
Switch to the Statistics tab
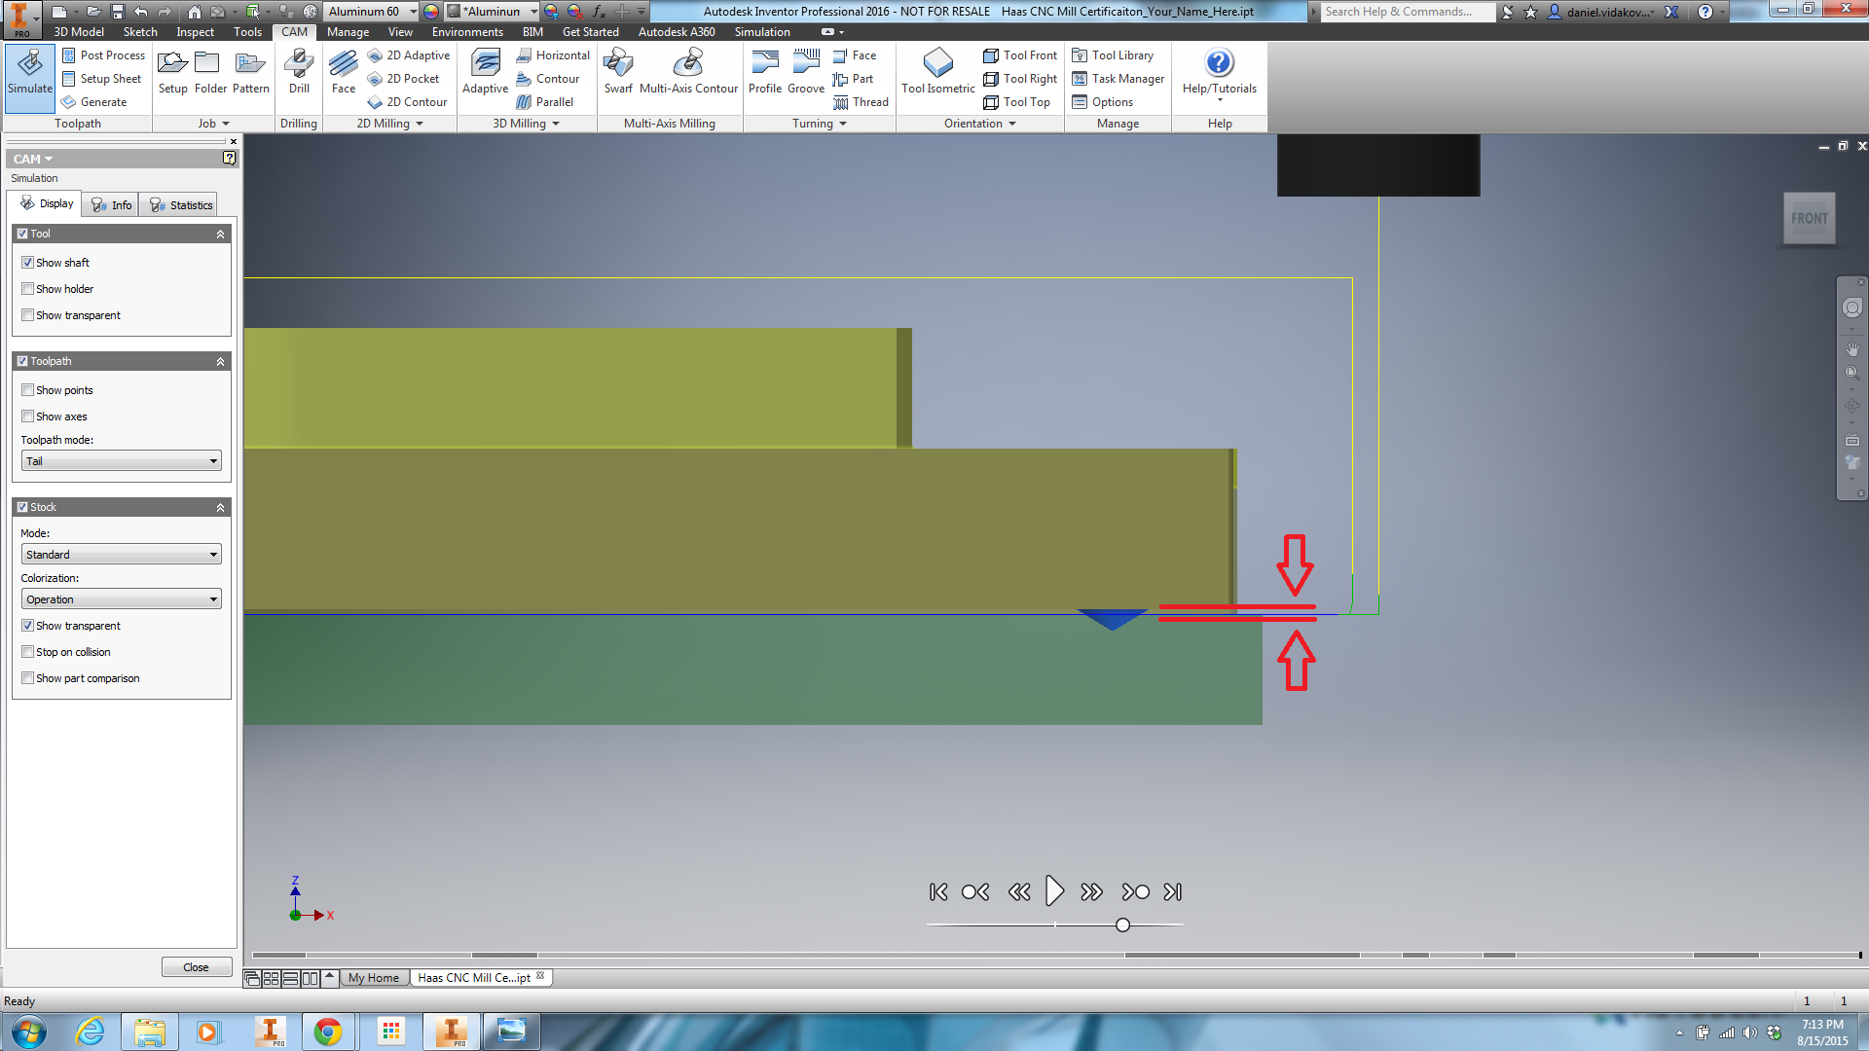tap(179, 204)
